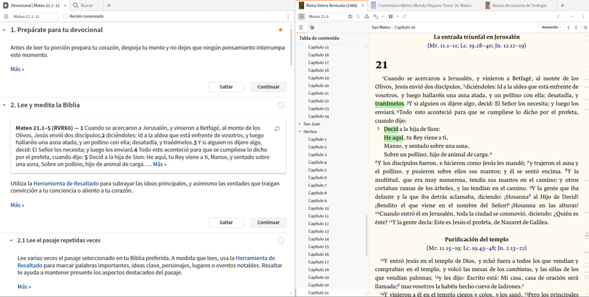Click Continuar in step 2

(x=268, y=223)
